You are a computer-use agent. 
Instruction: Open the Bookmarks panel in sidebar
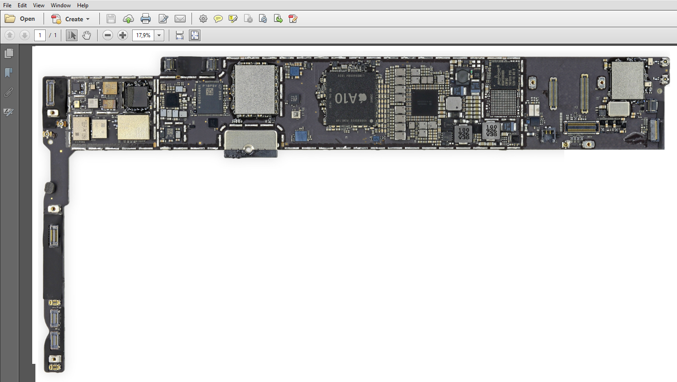pyautogui.click(x=9, y=73)
